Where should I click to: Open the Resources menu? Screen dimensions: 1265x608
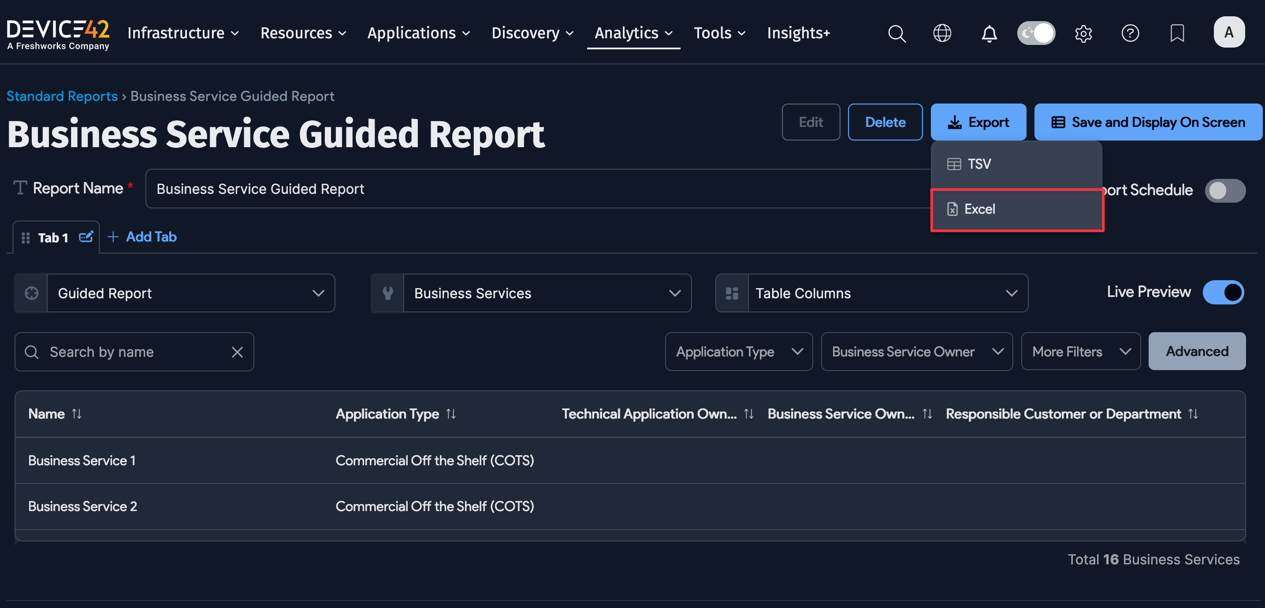(x=303, y=33)
